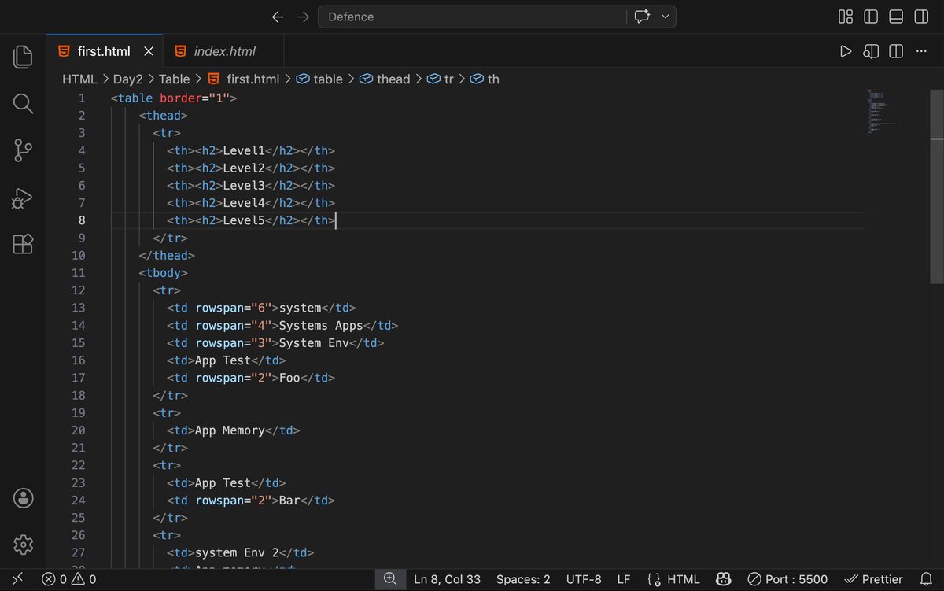Click line number 1
The height and width of the screenshot is (591, 944).
point(82,98)
